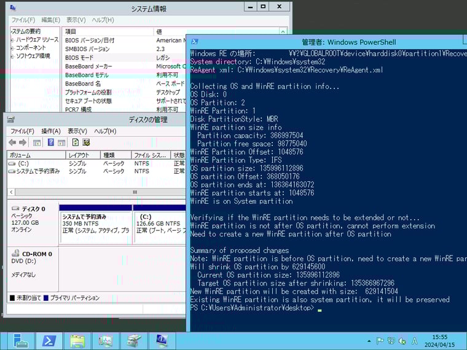
Task: Expand ソフトウェア環境 tree node
Action: tap(12, 56)
